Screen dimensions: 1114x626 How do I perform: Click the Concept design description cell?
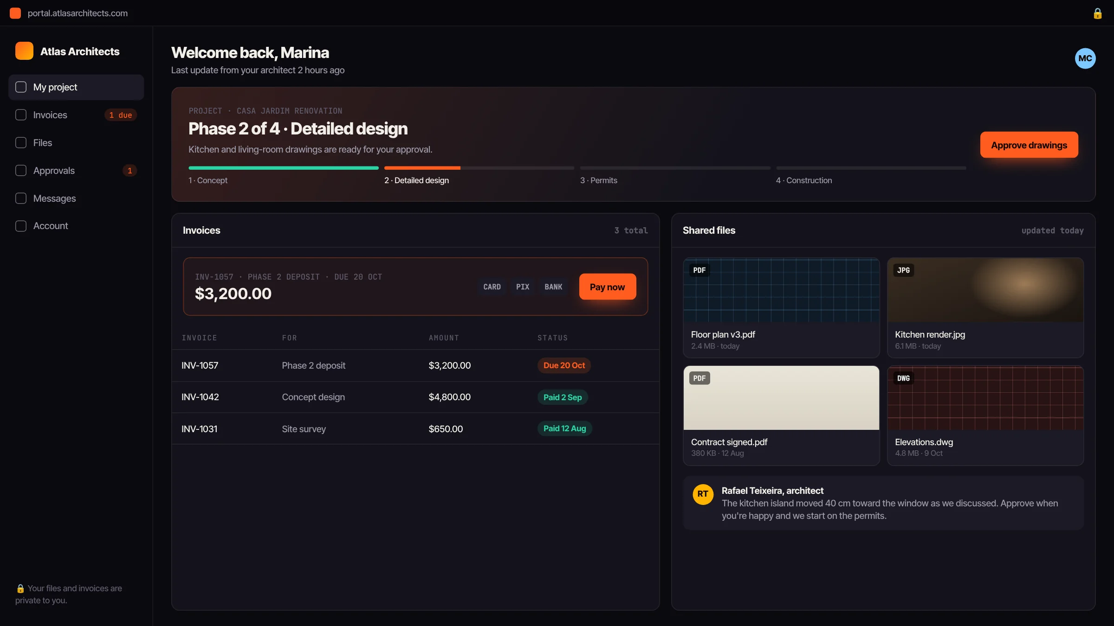[x=313, y=397]
